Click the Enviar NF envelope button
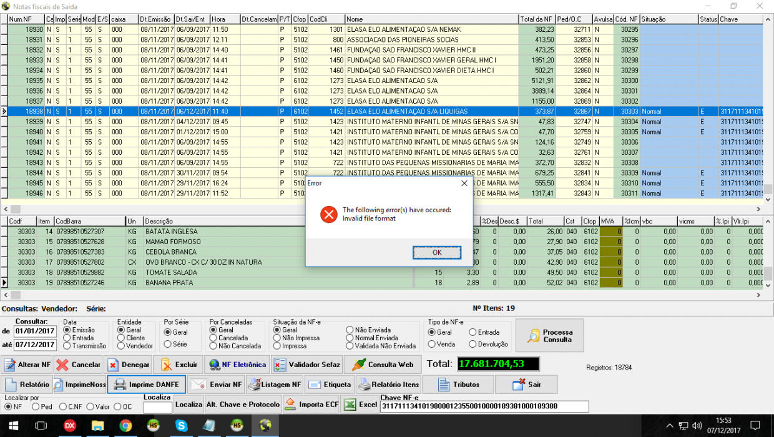The image size is (774, 437). (x=217, y=385)
